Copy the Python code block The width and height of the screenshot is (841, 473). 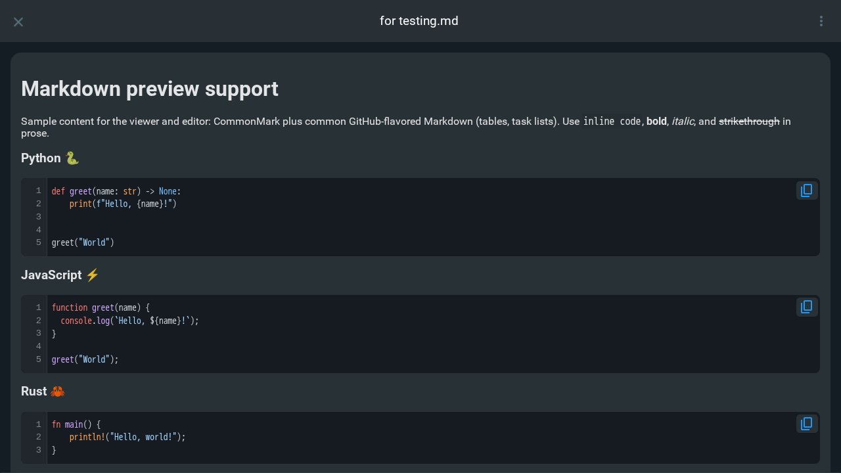806,191
